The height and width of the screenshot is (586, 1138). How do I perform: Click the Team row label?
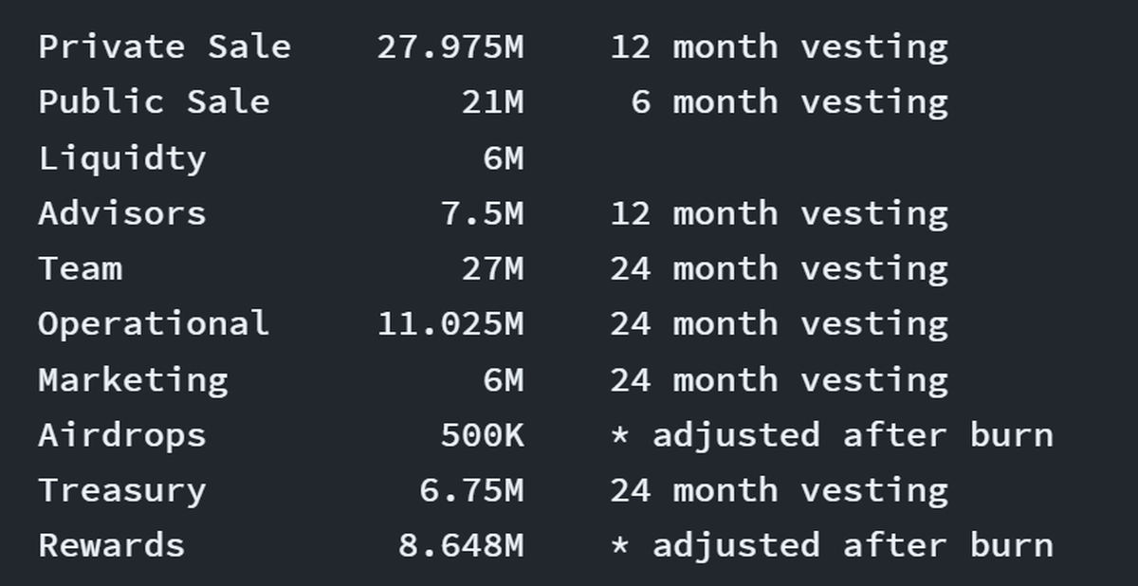pos(80,268)
